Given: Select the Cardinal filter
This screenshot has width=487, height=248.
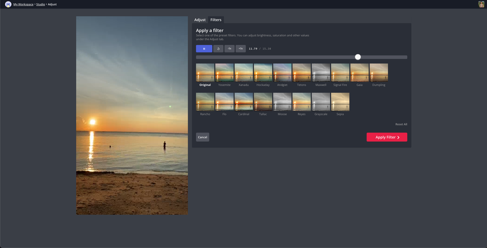Looking at the screenshot, I should coord(244,102).
